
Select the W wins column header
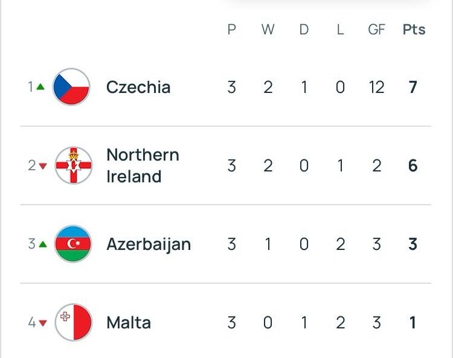click(x=268, y=30)
